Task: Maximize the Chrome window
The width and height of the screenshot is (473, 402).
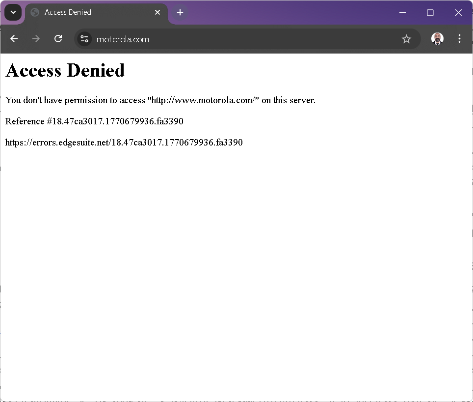Action: click(x=430, y=12)
